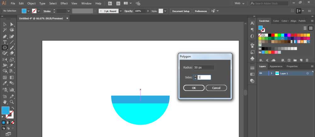Image resolution: width=315 pixels, height=137 pixels.
Task: Select the Eyedropper tool
Action: pos(5,83)
